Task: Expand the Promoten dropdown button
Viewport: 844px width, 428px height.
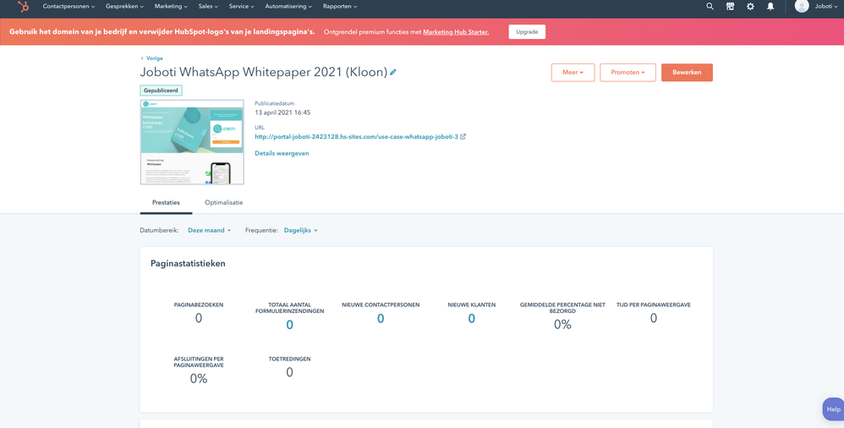Action: coord(628,72)
